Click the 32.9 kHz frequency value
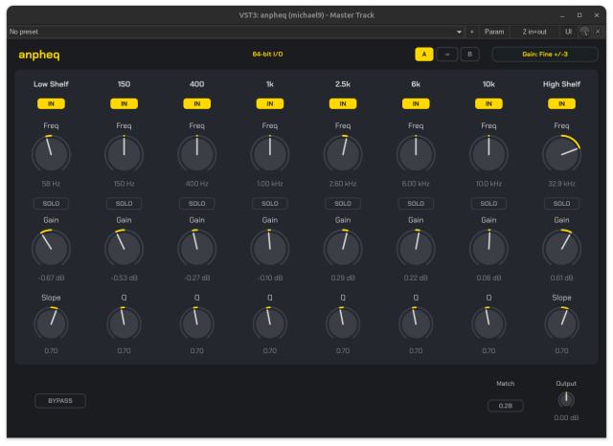Viewport: 613px width, 446px height. [x=562, y=184]
